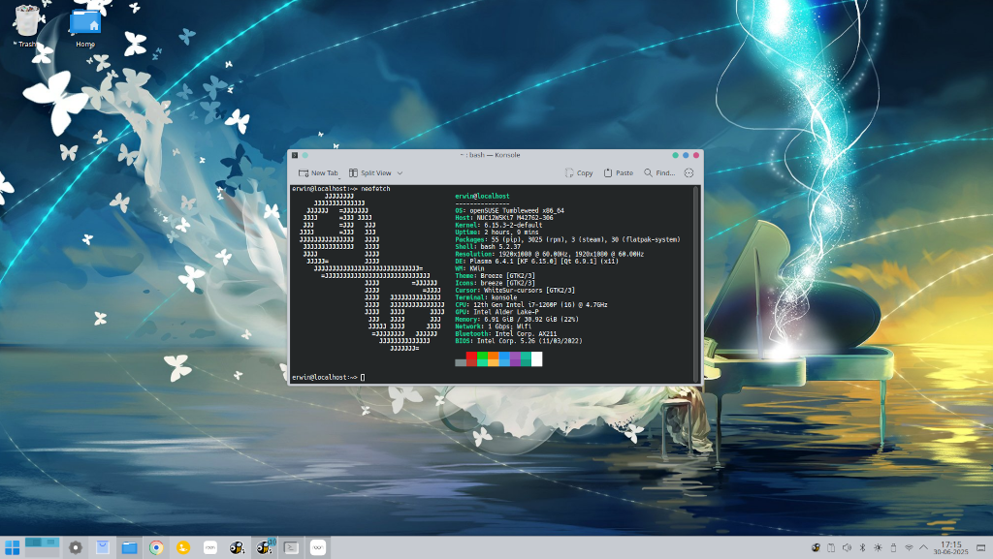Open the Trash desktop icon
993x559 pixels.
(x=26, y=26)
